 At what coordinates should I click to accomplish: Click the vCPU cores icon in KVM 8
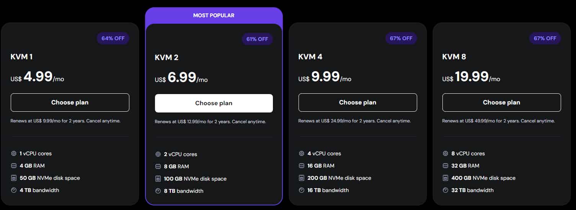tap(445, 153)
